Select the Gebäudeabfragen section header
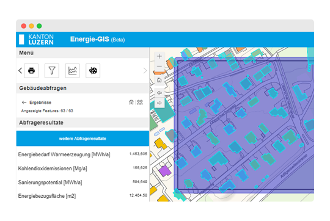The image size is (330, 221). coord(43,88)
